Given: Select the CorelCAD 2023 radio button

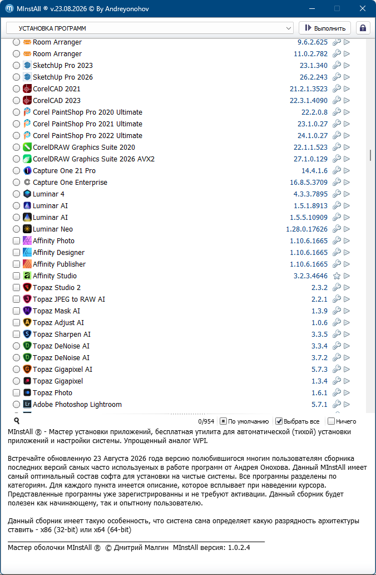Looking at the screenshot, I should pyautogui.click(x=16, y=101).
